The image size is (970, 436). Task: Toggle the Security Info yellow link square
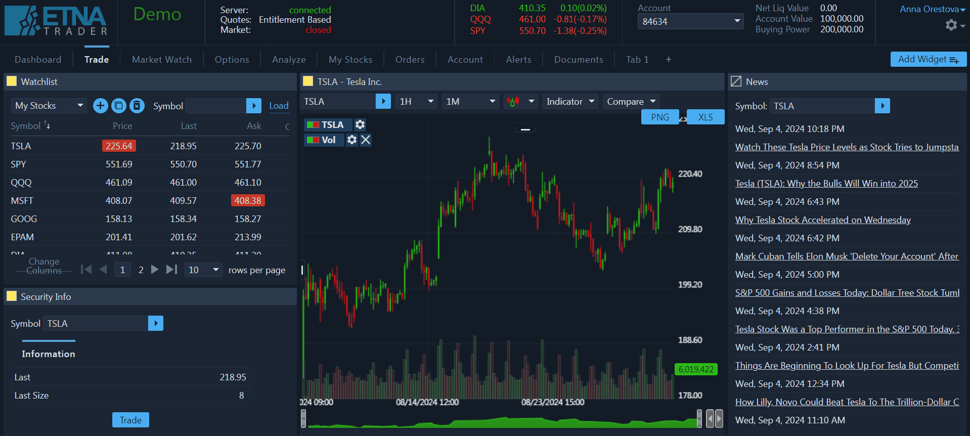12,296
